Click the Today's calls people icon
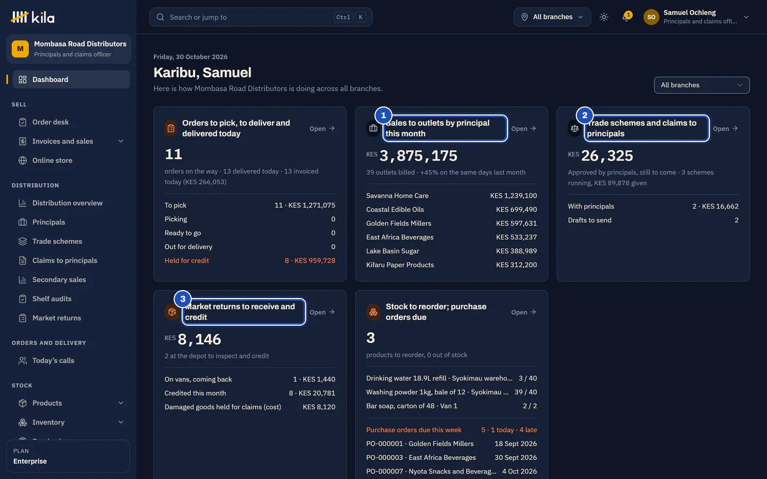 22,361
